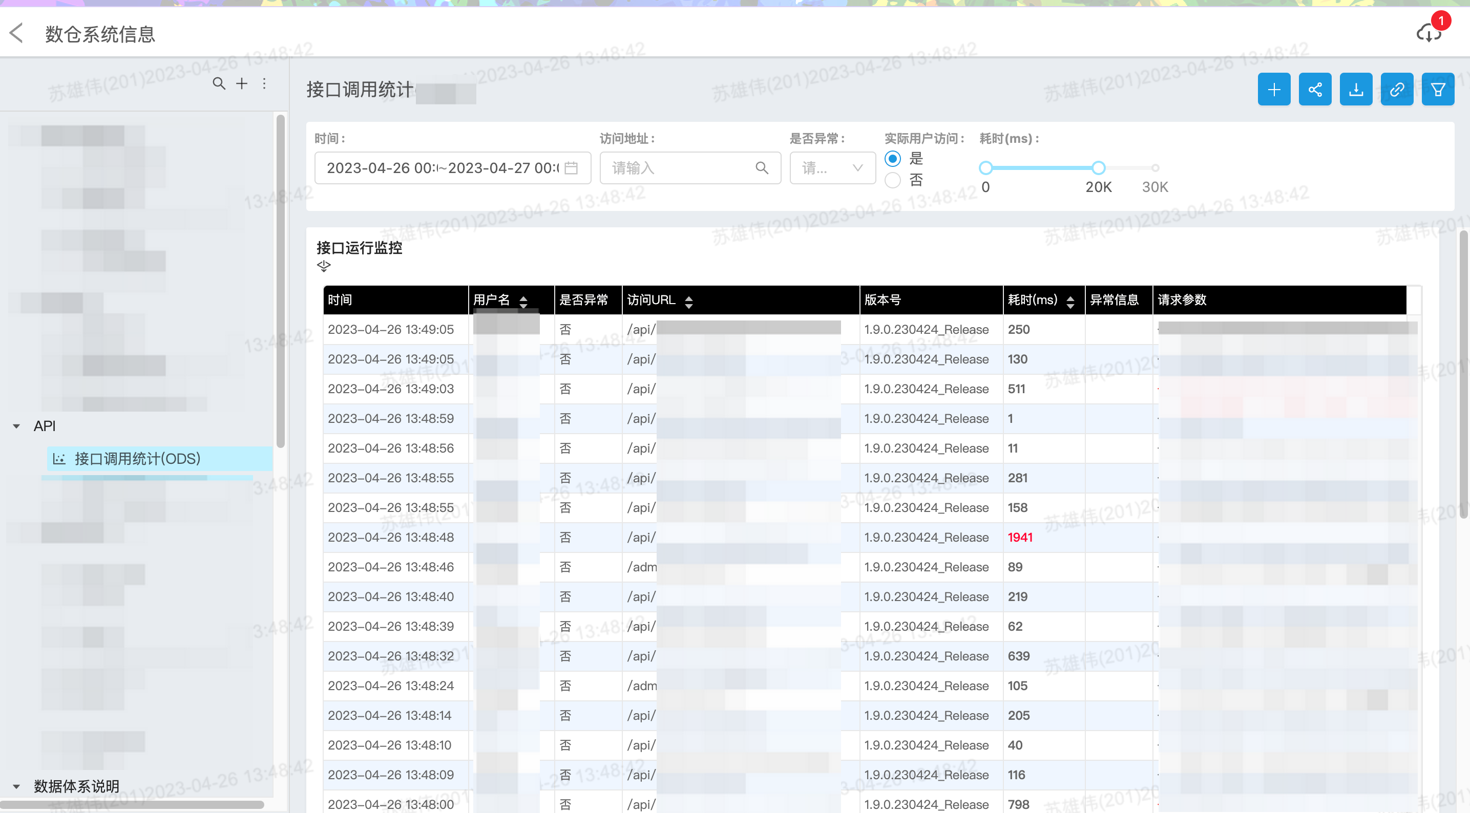
Task: Click the red 1941 duration value
Action: click(1020, 538)
